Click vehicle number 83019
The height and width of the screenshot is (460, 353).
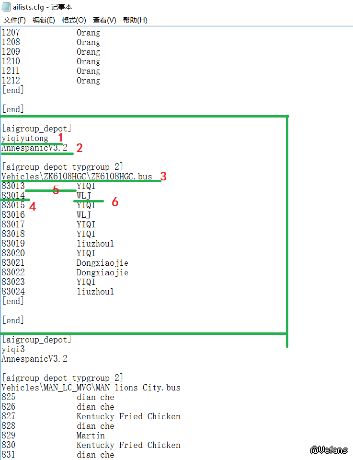point(13,244)
